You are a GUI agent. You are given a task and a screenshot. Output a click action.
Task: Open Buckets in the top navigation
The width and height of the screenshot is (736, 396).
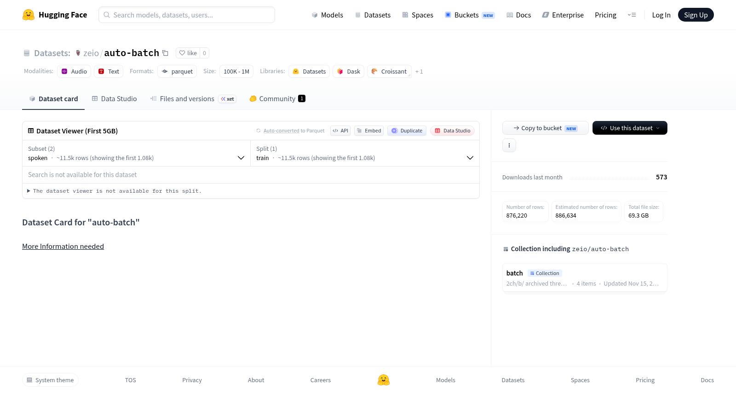[x=470, y=15]
